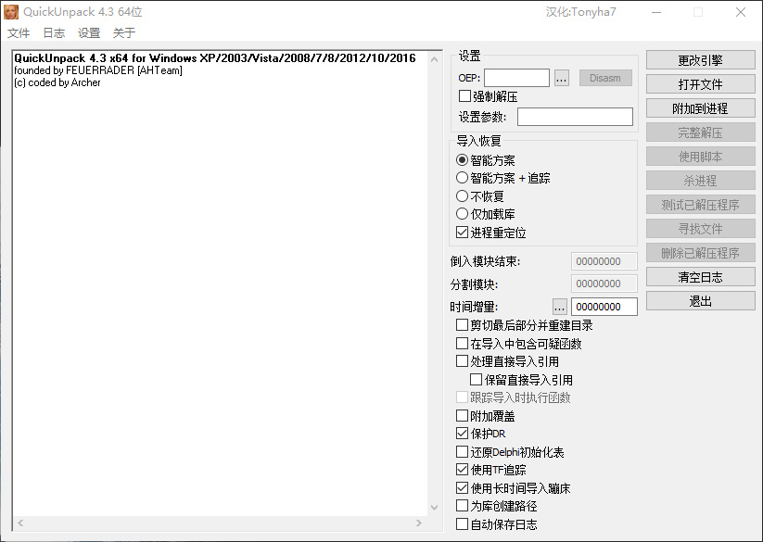Screen dimensions: 763x542
Task: Click the browse button beside 时间增量
Action: coord(560,307)
